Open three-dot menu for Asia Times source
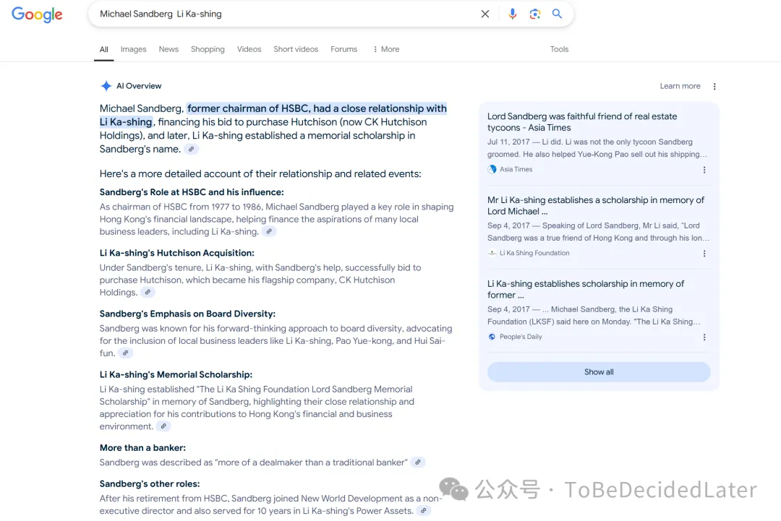This screenshot has height=521, width=781. 704,170
